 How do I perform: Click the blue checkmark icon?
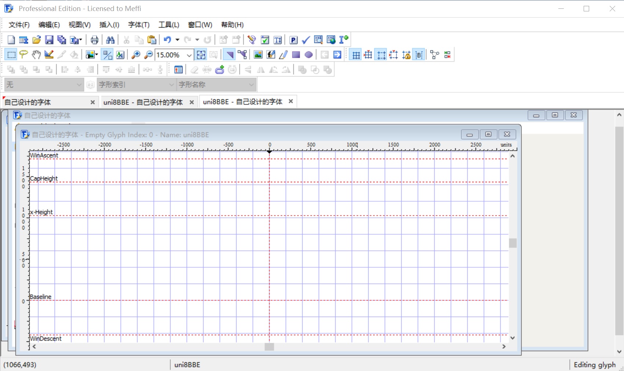pyautogui.click(x=306, y=40)
